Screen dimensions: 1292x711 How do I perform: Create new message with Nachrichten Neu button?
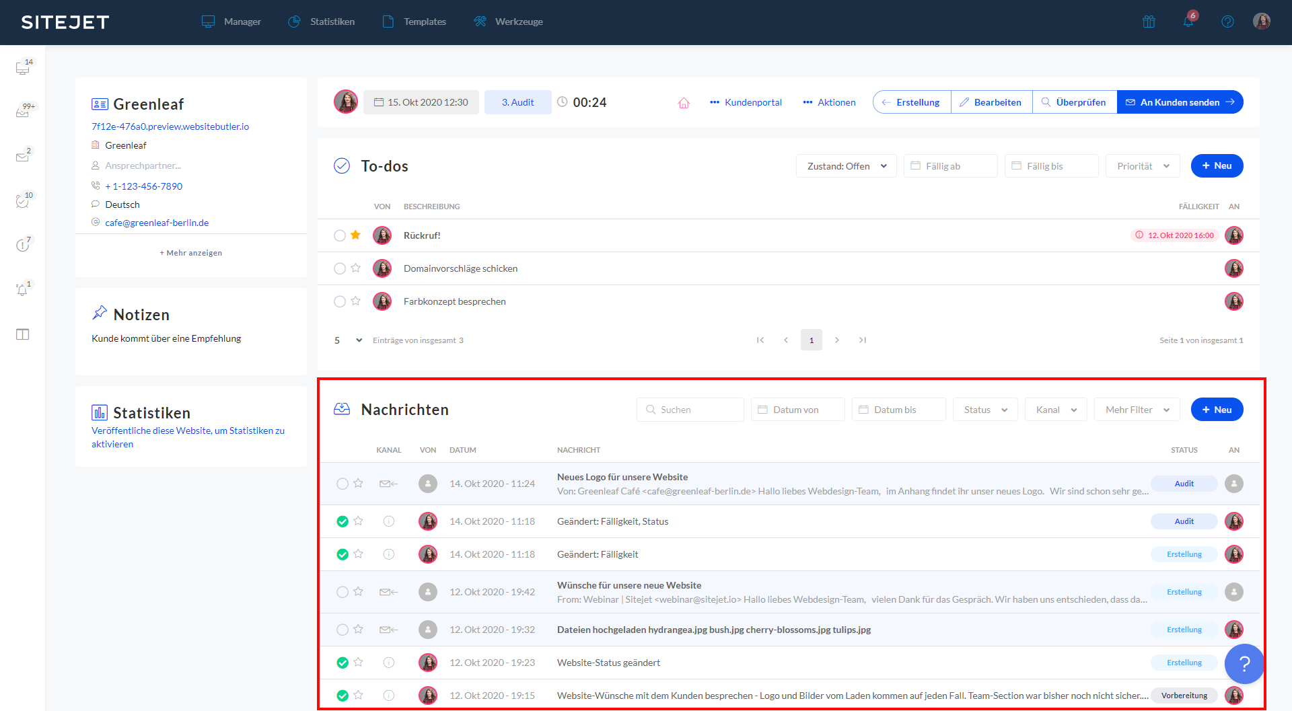tap(1217, 410)
